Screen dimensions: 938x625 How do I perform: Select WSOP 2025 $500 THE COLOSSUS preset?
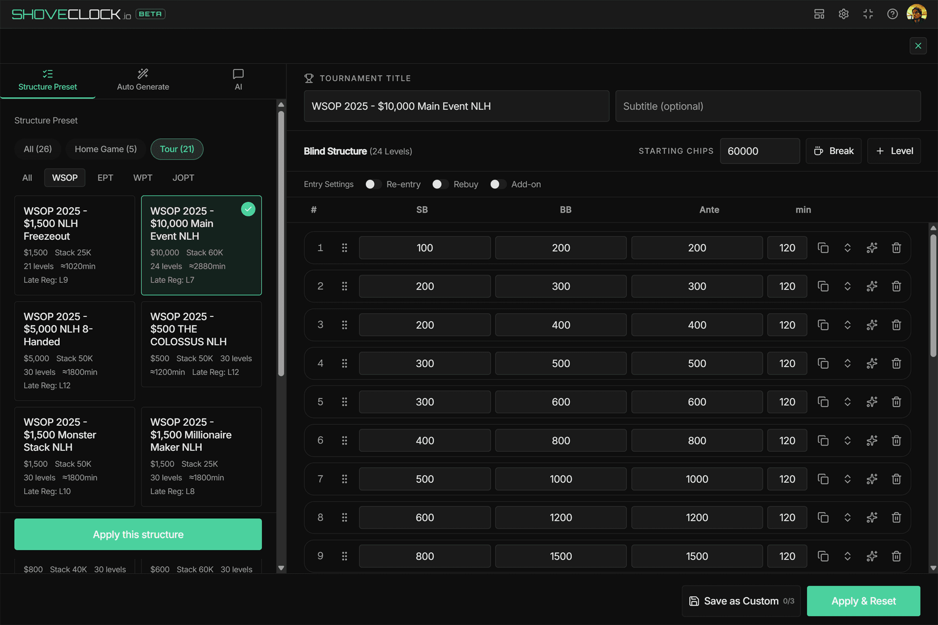coord(201,344)
